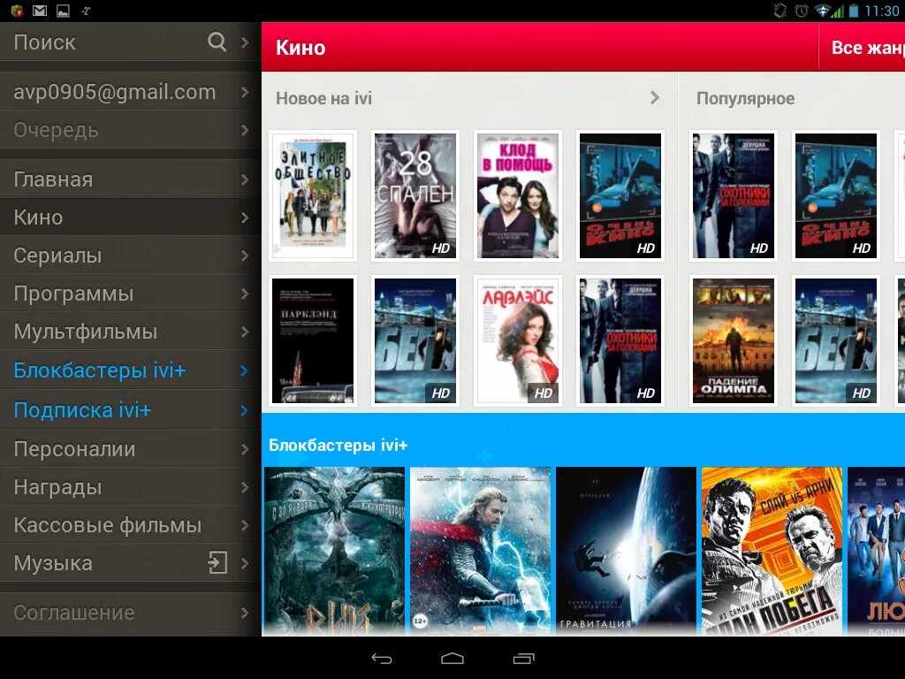Tap the Wi-Fi status icon
The image size is (905, 679).
tap(821, 11)
